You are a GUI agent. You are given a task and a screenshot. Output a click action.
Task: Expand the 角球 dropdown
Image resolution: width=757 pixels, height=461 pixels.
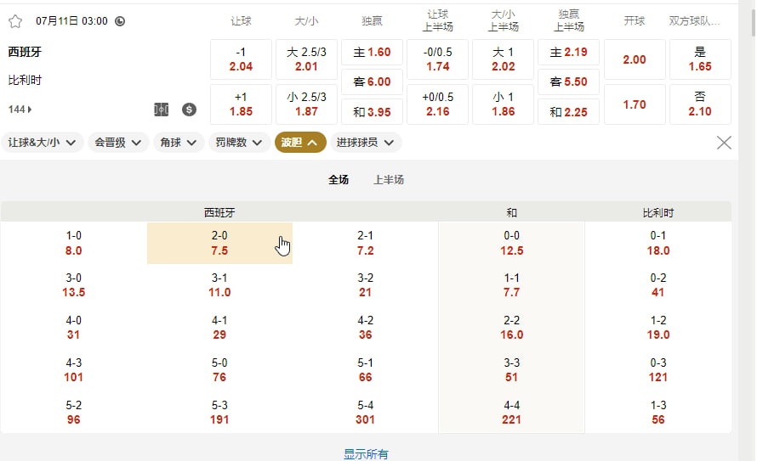pos(178,143)
